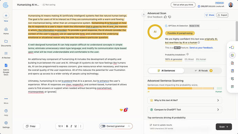Open Settings gear in the sidebar
This screenshot has width=238, height=134.
click(x=6, y=125)
